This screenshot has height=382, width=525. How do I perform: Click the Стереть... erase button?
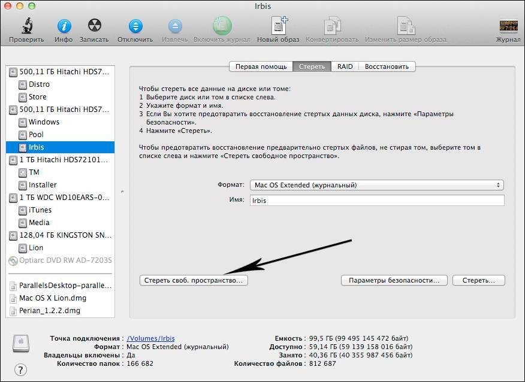point(479,280)
